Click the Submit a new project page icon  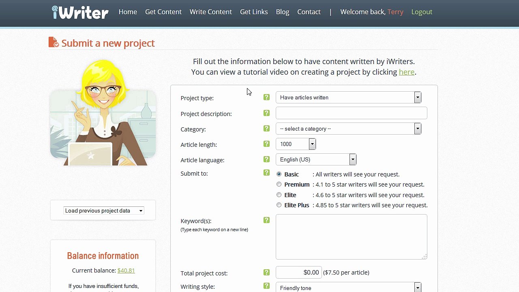click(x=54, y=42)
